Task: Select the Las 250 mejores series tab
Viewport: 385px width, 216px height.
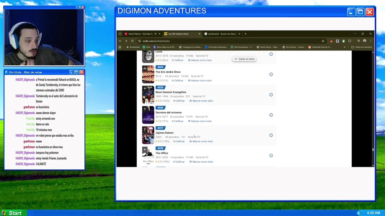Action: coord(182,34)
